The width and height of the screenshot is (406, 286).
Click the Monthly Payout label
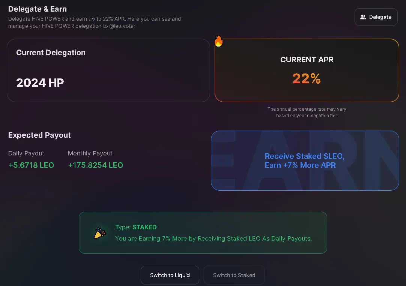point(90,153)
